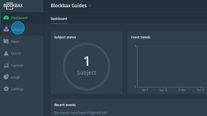Image resolution: width=207 pixels, height=116 pixels.
Task: Click the Blockbax Guides title text
Action: point(68,6)
